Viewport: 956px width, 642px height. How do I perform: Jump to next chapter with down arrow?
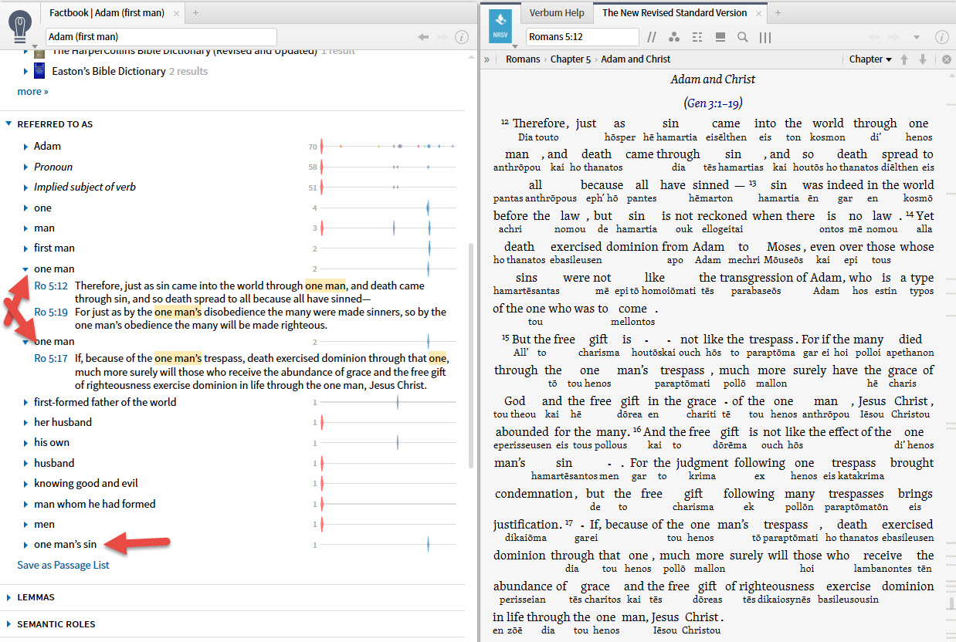922,59
